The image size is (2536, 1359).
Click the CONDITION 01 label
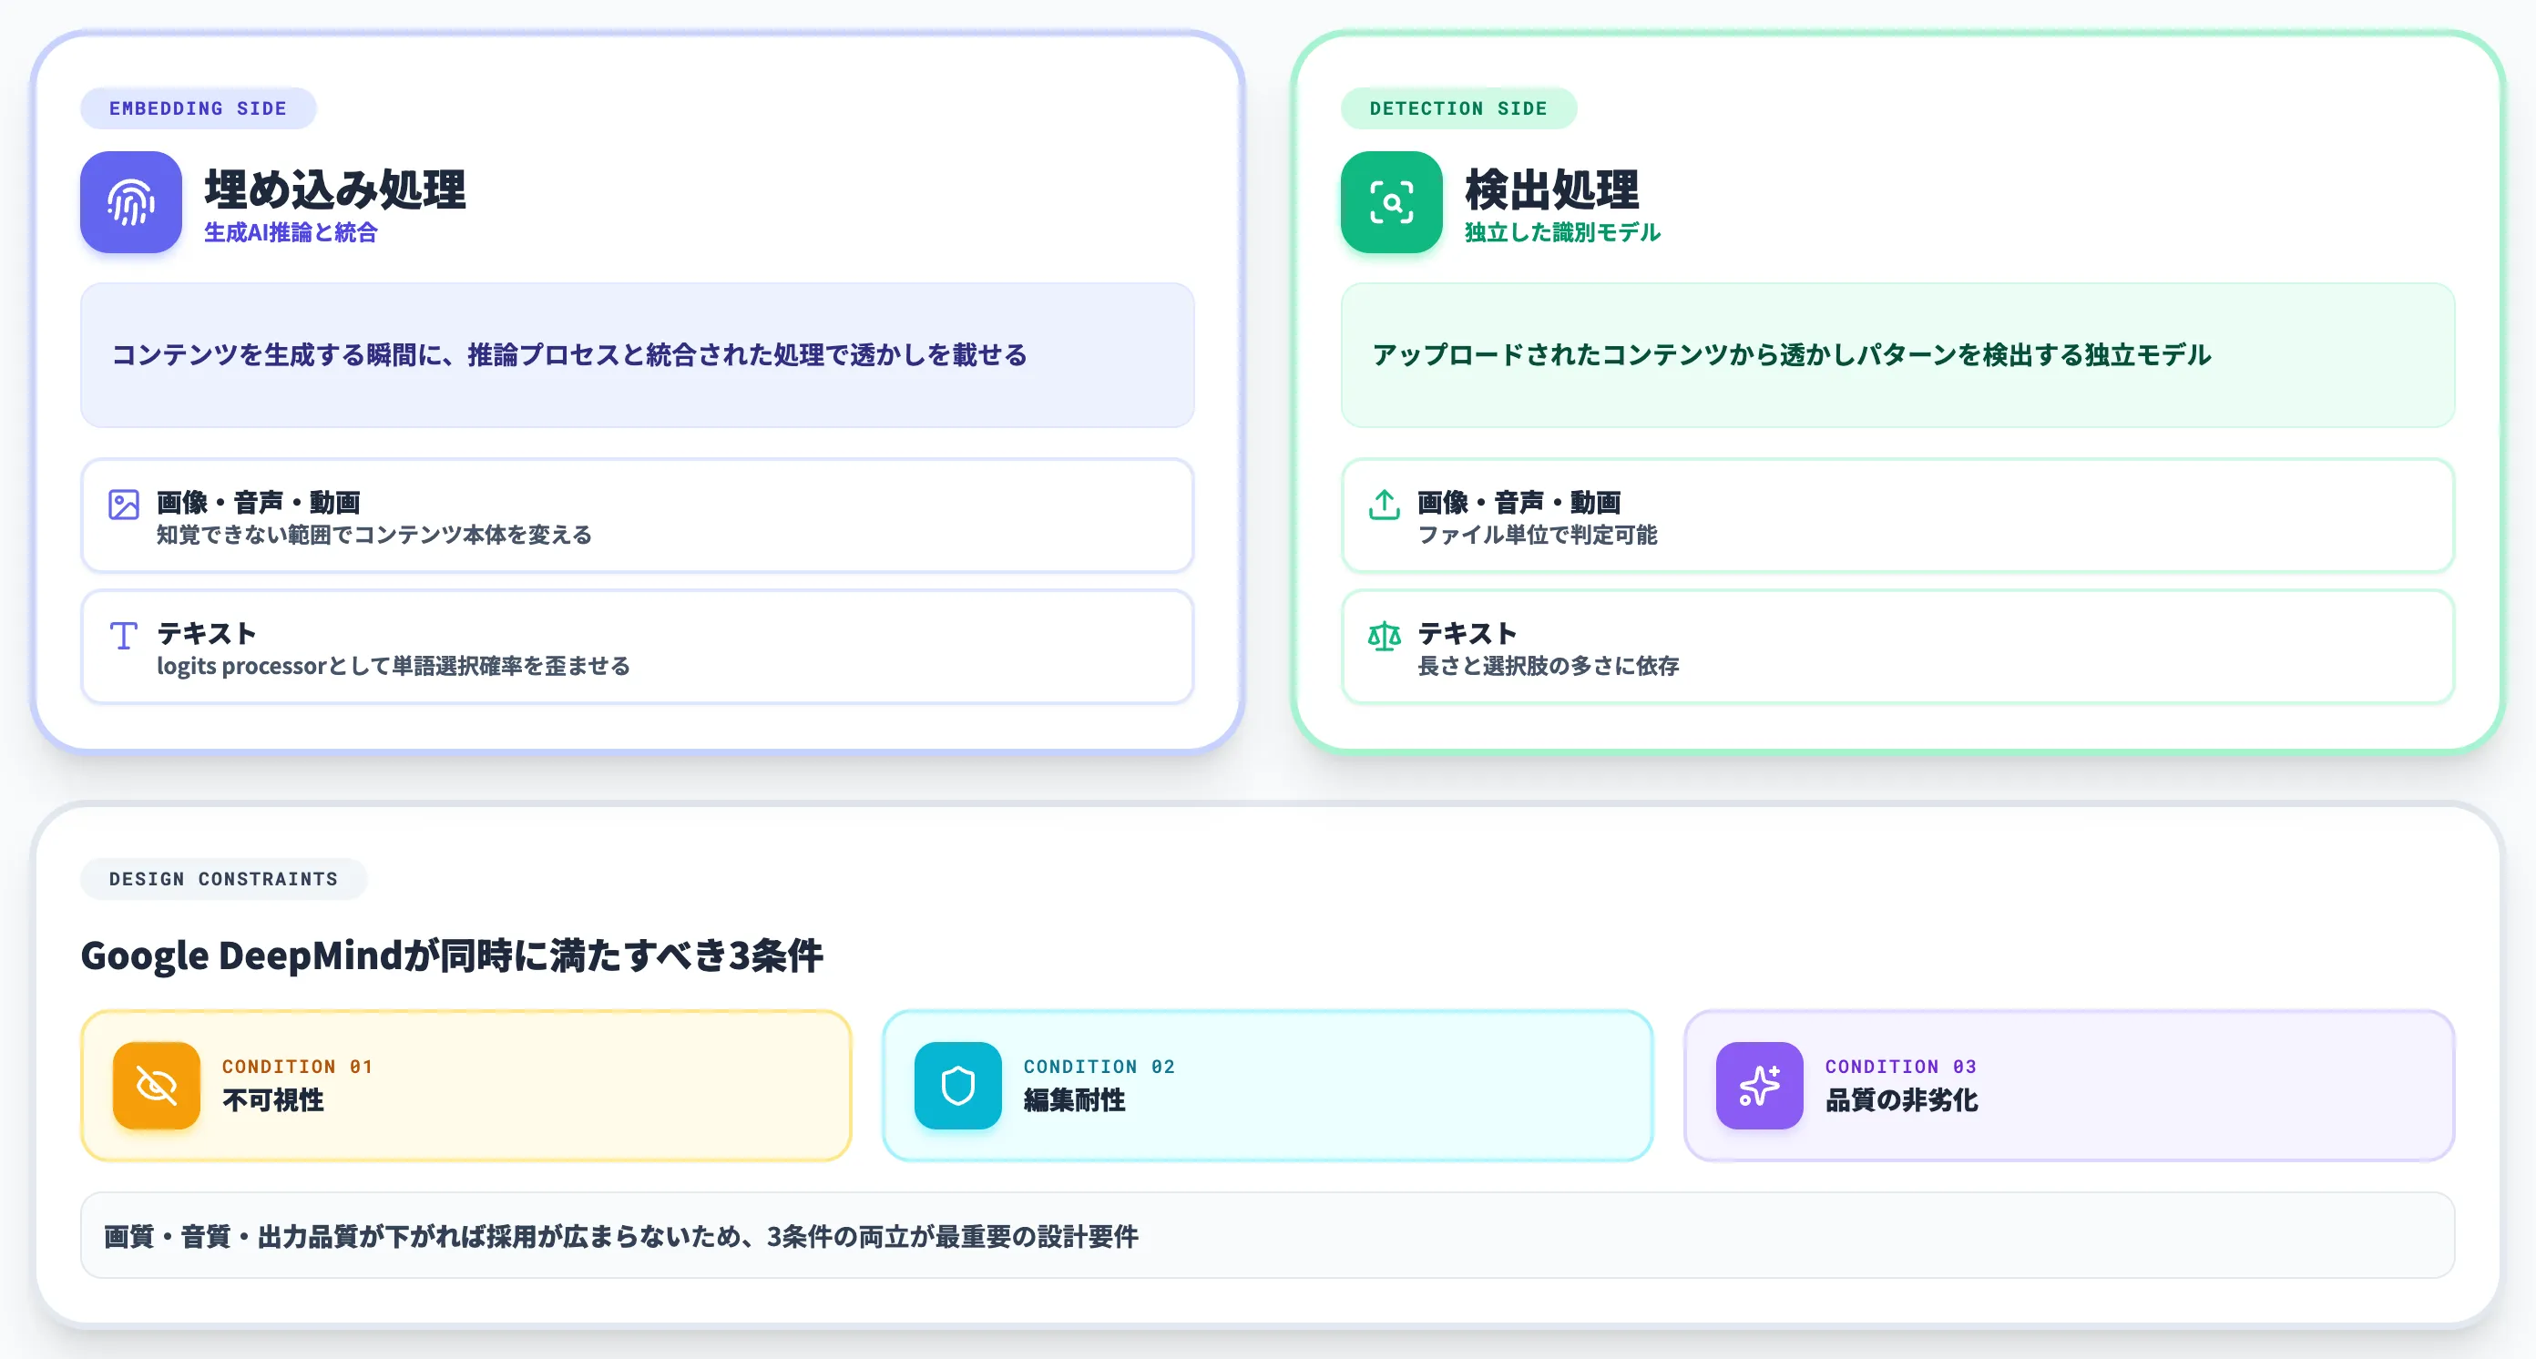click(x=297, y=1066)
